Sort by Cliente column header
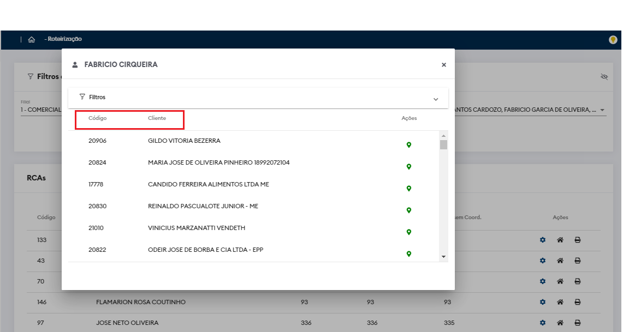This screenshot has width=629, height=332. [x=157, y=118]
